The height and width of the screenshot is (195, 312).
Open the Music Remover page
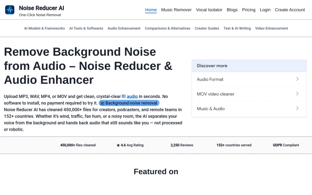coord(176,10)
